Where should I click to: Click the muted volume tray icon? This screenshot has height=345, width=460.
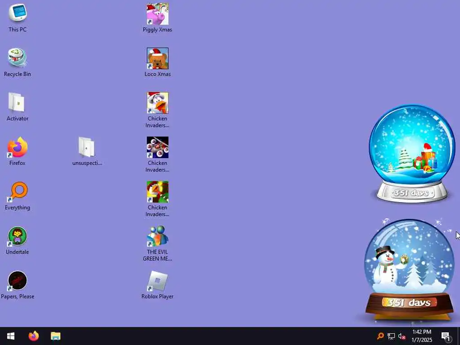(x=402, y=336)
